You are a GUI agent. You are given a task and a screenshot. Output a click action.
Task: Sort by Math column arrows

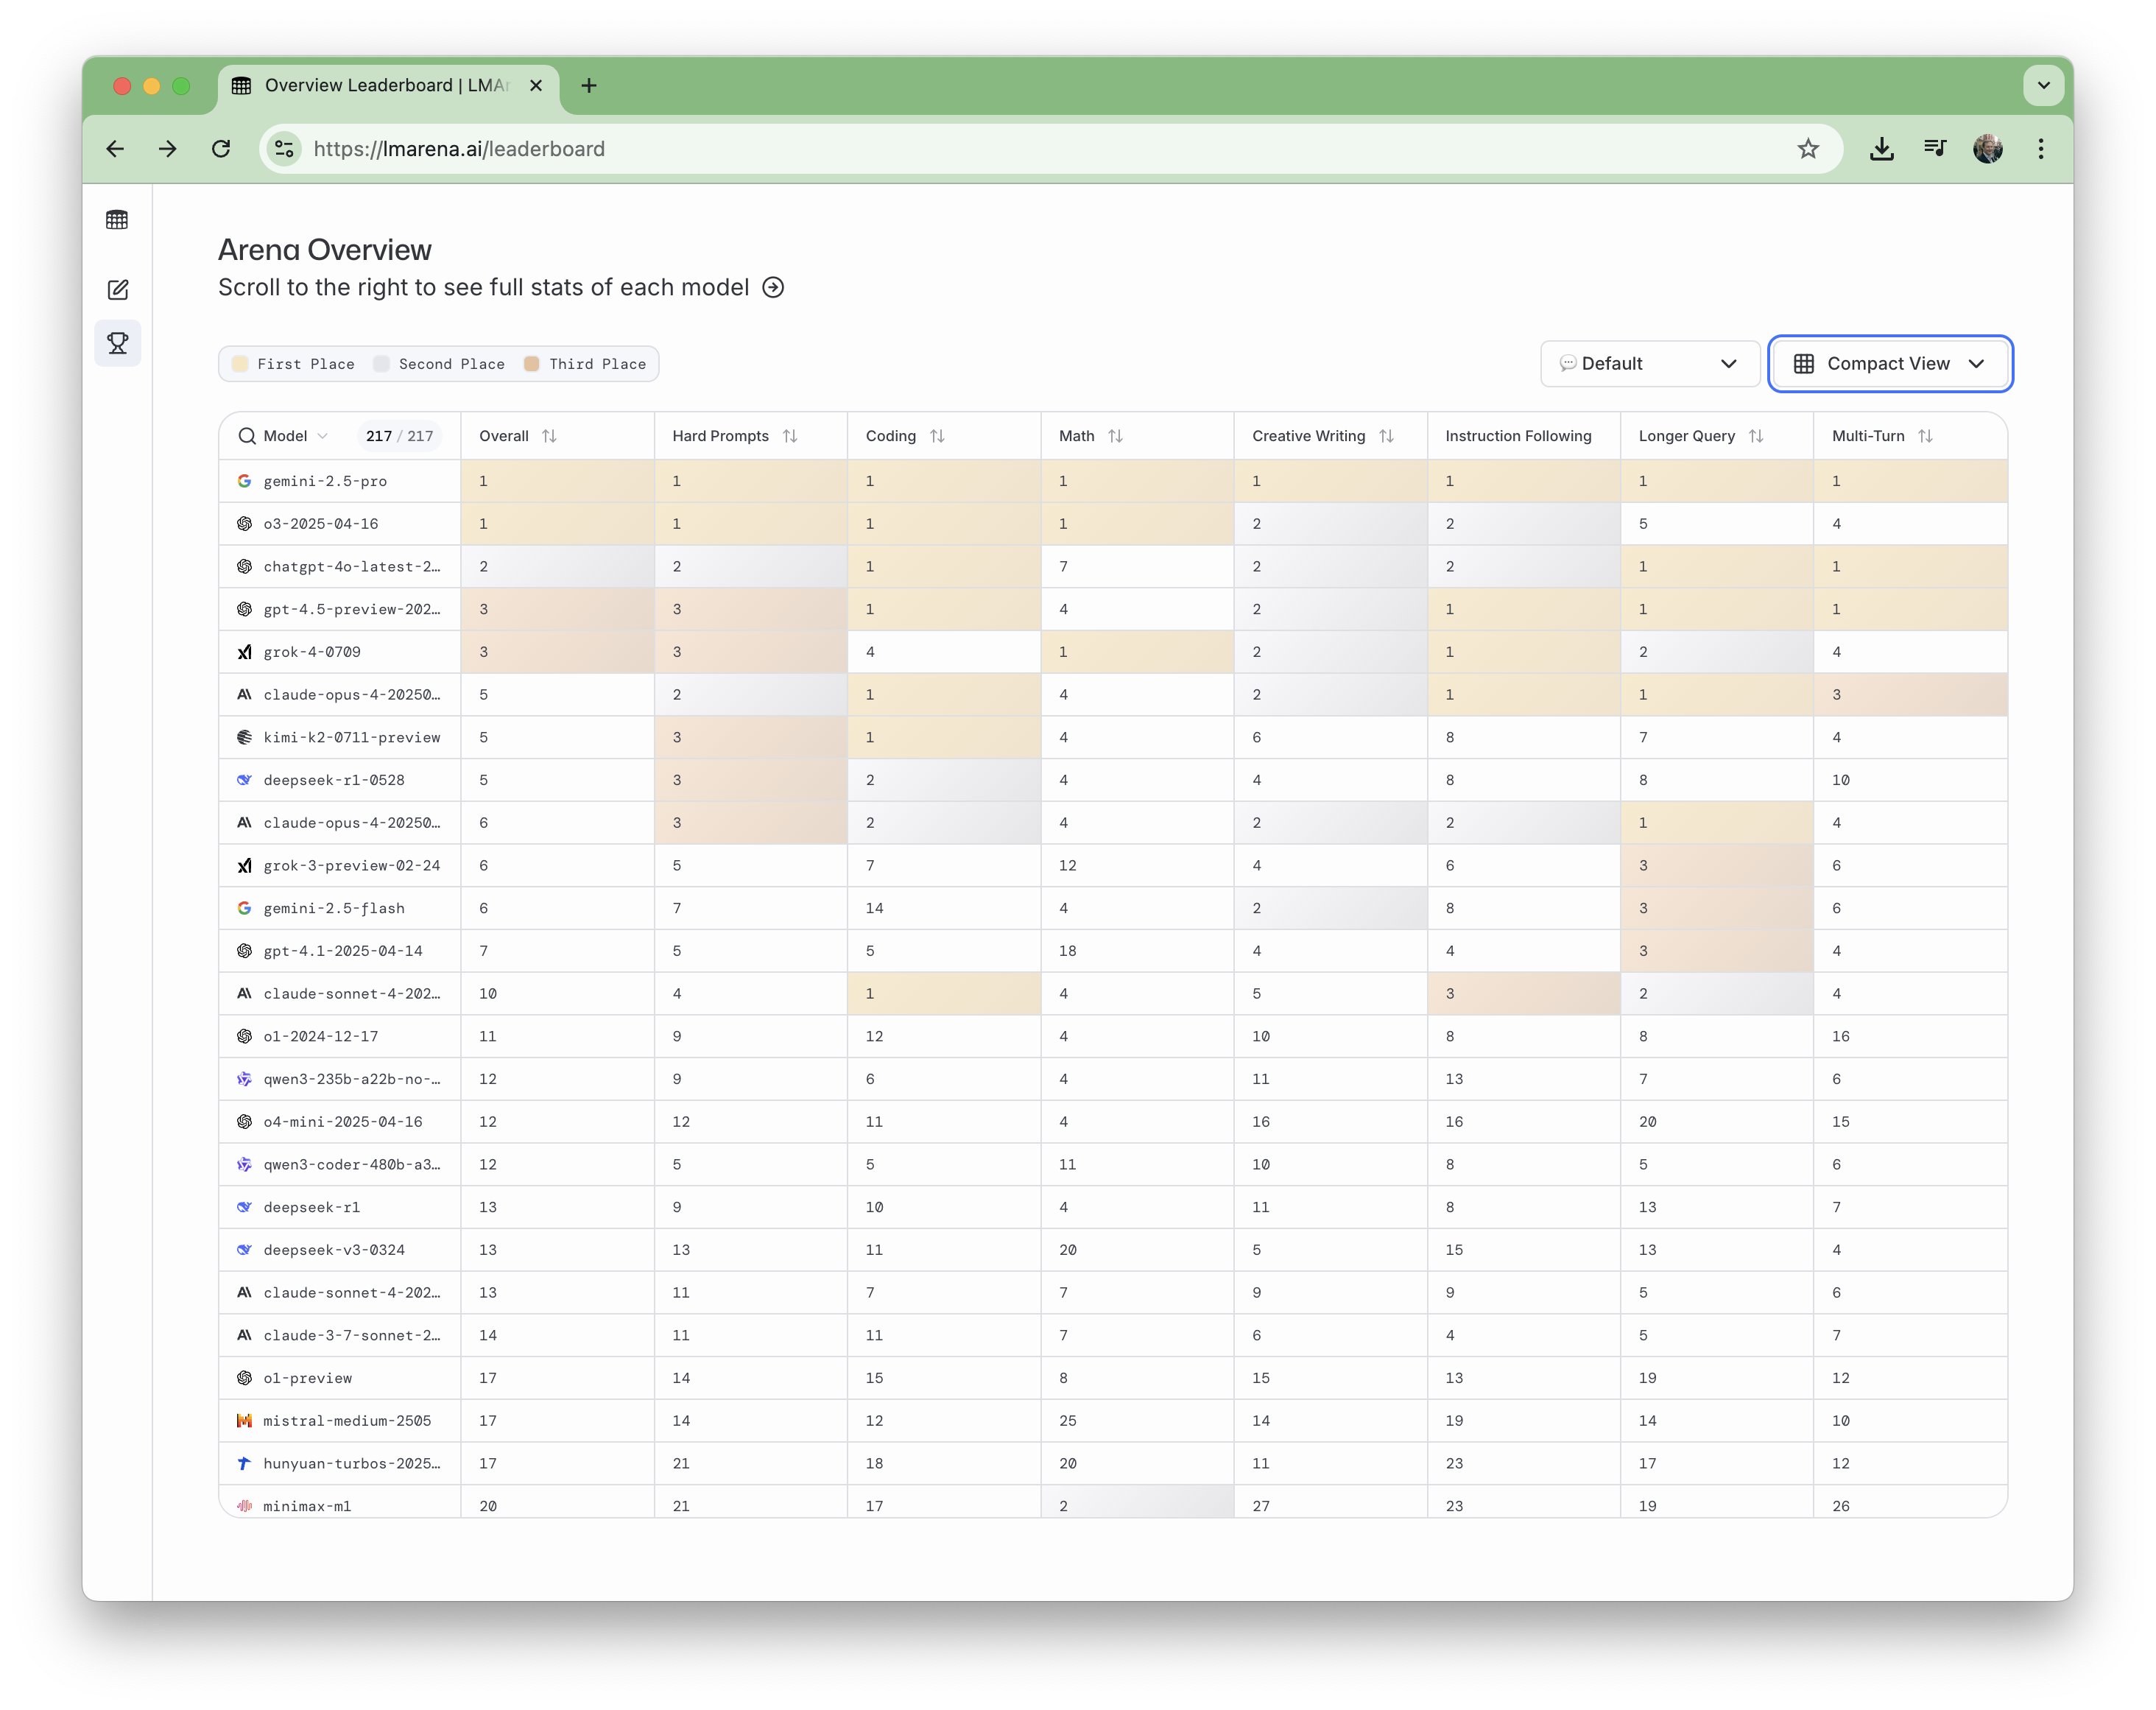coord(1116,436)
